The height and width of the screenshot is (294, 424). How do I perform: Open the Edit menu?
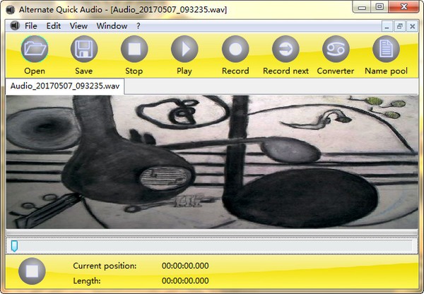click(54, 26)
